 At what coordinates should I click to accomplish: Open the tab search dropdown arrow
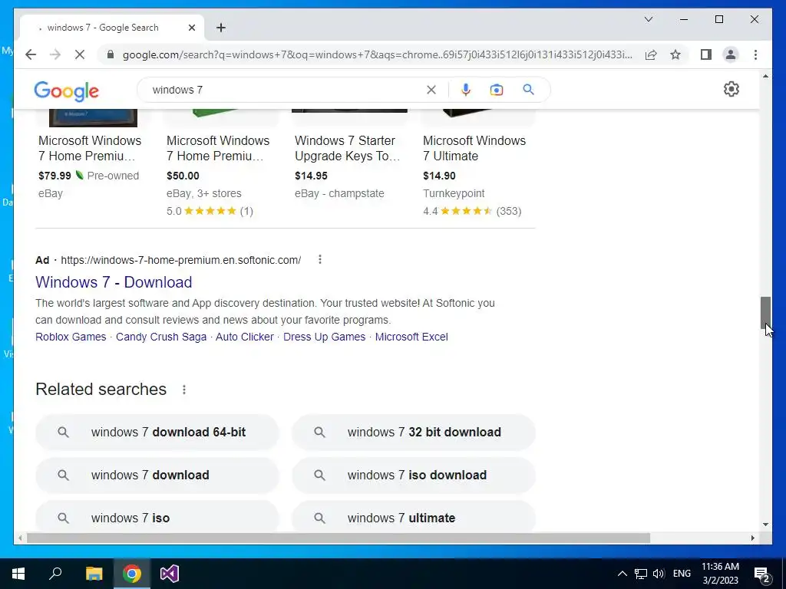[648, 19]
